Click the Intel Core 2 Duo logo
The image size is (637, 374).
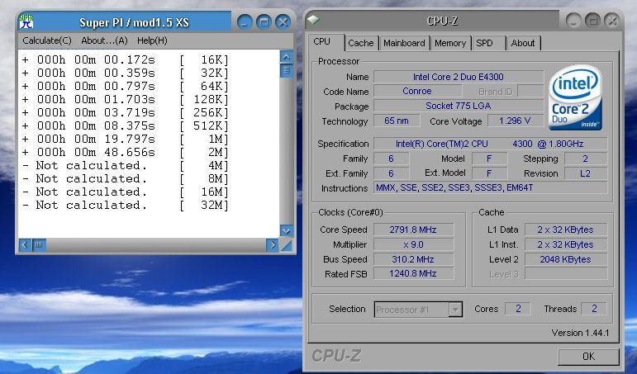coord(575,97)
